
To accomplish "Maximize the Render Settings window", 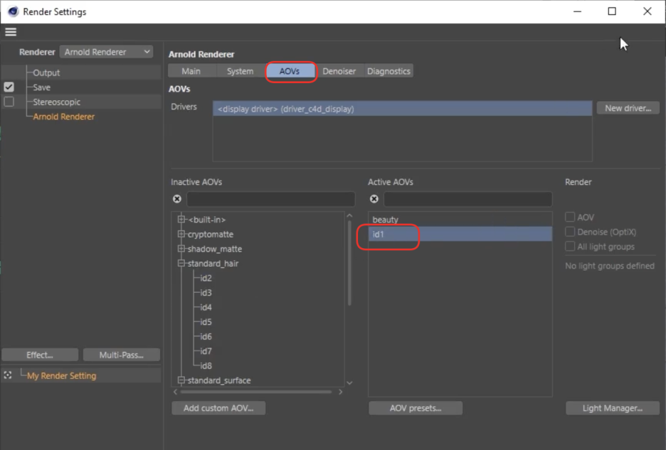I will pos(612,11).
